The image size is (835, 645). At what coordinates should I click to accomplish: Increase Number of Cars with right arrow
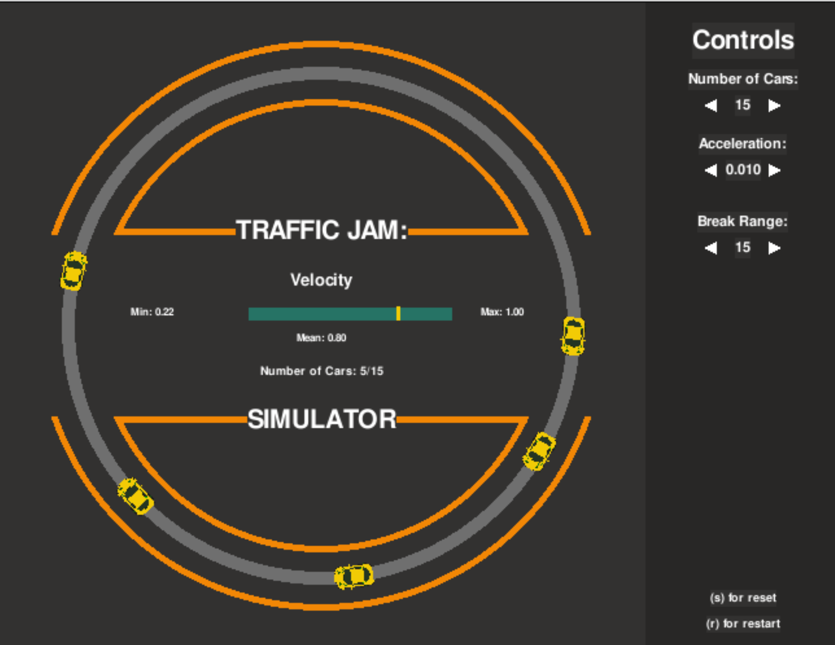click(x=774, y=106)
